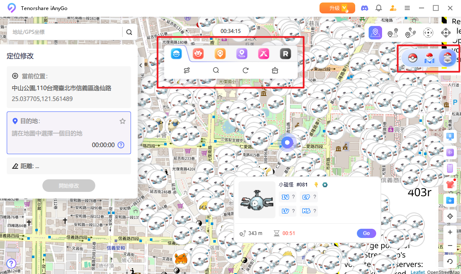Zoom out the map with minus
461x274 pixels.
pos(450,246)
